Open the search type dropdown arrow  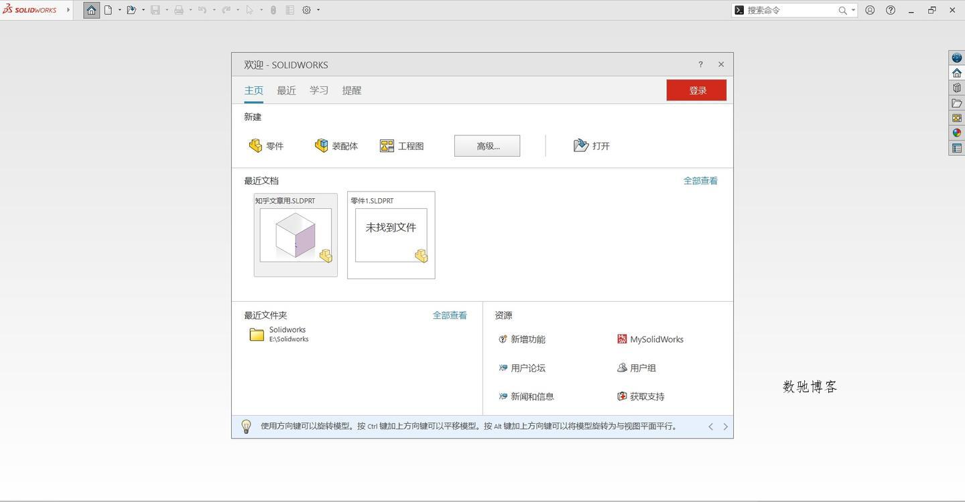pos(853,10)
